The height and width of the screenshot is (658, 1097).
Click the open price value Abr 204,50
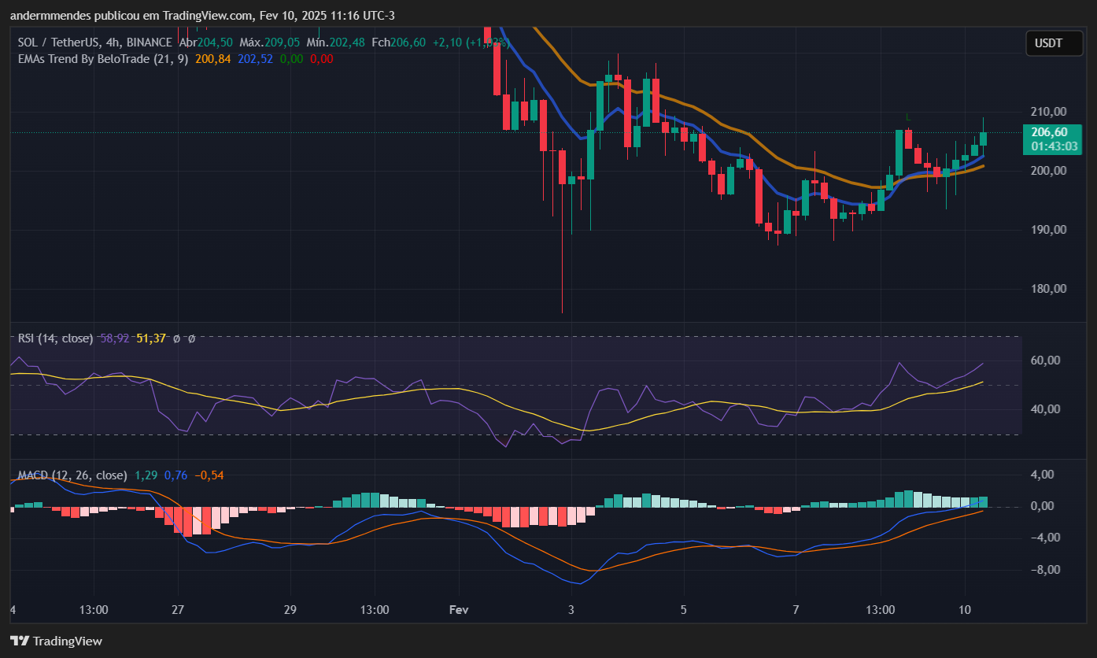point(206,43)
